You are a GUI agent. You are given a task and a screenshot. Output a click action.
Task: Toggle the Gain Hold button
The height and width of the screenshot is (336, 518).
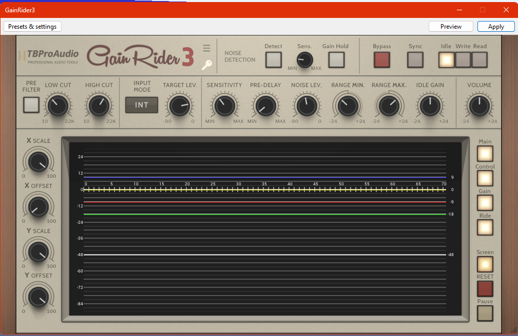pos(336,60)
